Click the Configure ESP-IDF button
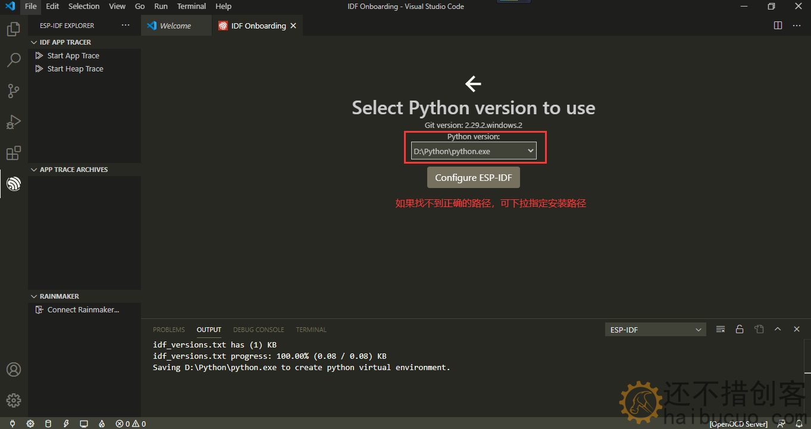This screenshot has height=429, width=811. point(474,177)
